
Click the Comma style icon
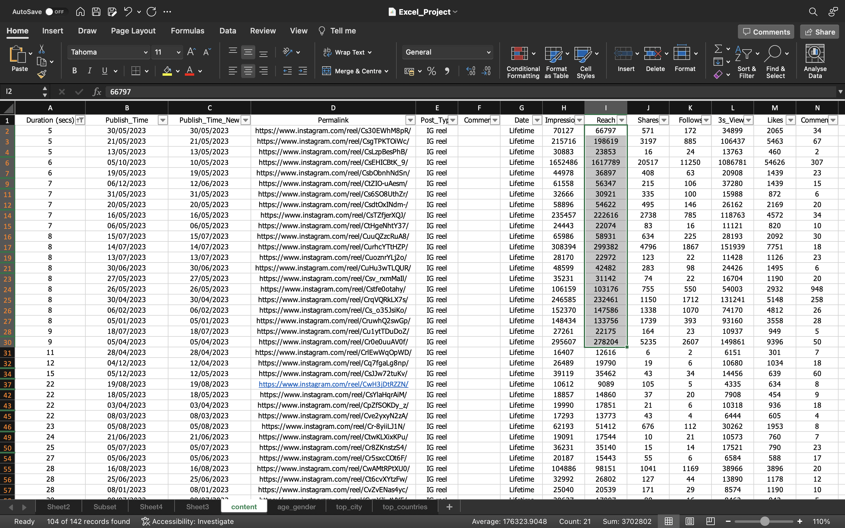(x=447, y=71)
